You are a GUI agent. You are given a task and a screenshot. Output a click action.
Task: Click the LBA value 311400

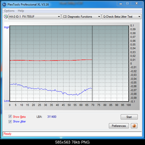(x=52, y=117)
